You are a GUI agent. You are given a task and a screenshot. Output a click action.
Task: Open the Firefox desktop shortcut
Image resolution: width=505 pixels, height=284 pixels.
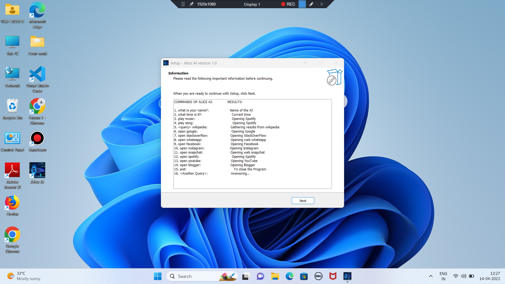(x=12, y=205)
